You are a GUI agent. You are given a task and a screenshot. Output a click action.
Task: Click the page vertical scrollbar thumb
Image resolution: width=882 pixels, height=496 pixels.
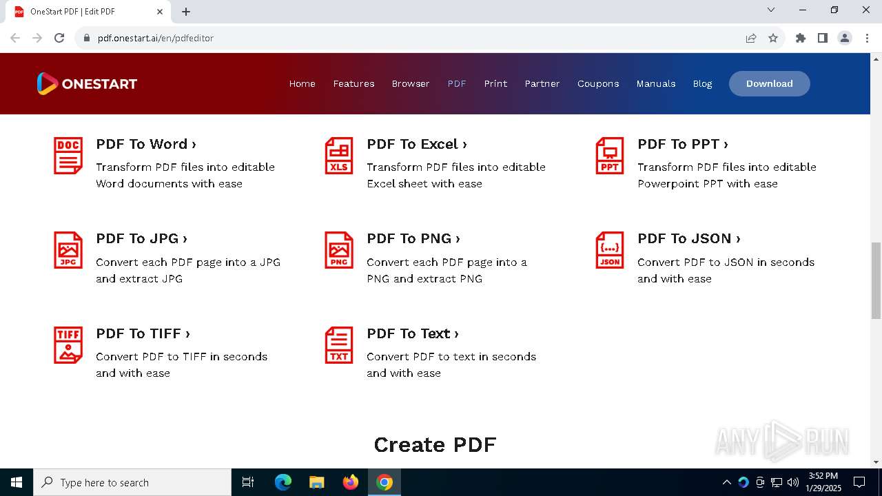click(x=876, y=280)
